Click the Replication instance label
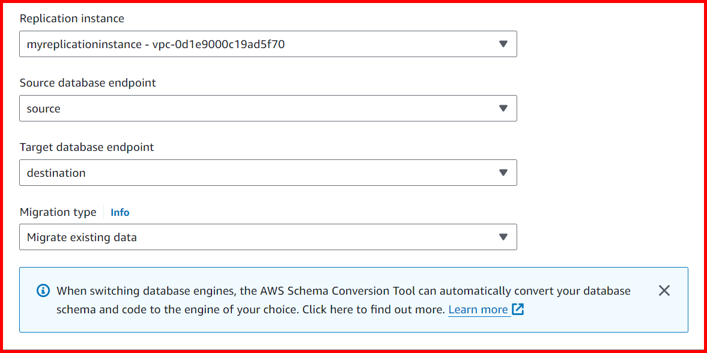The image size is (707, 353). (71, 19)
